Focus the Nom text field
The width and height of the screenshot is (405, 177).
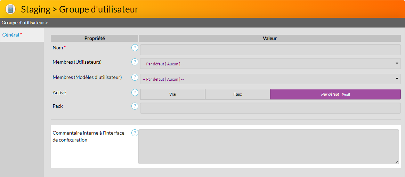[x=270, y=50]
